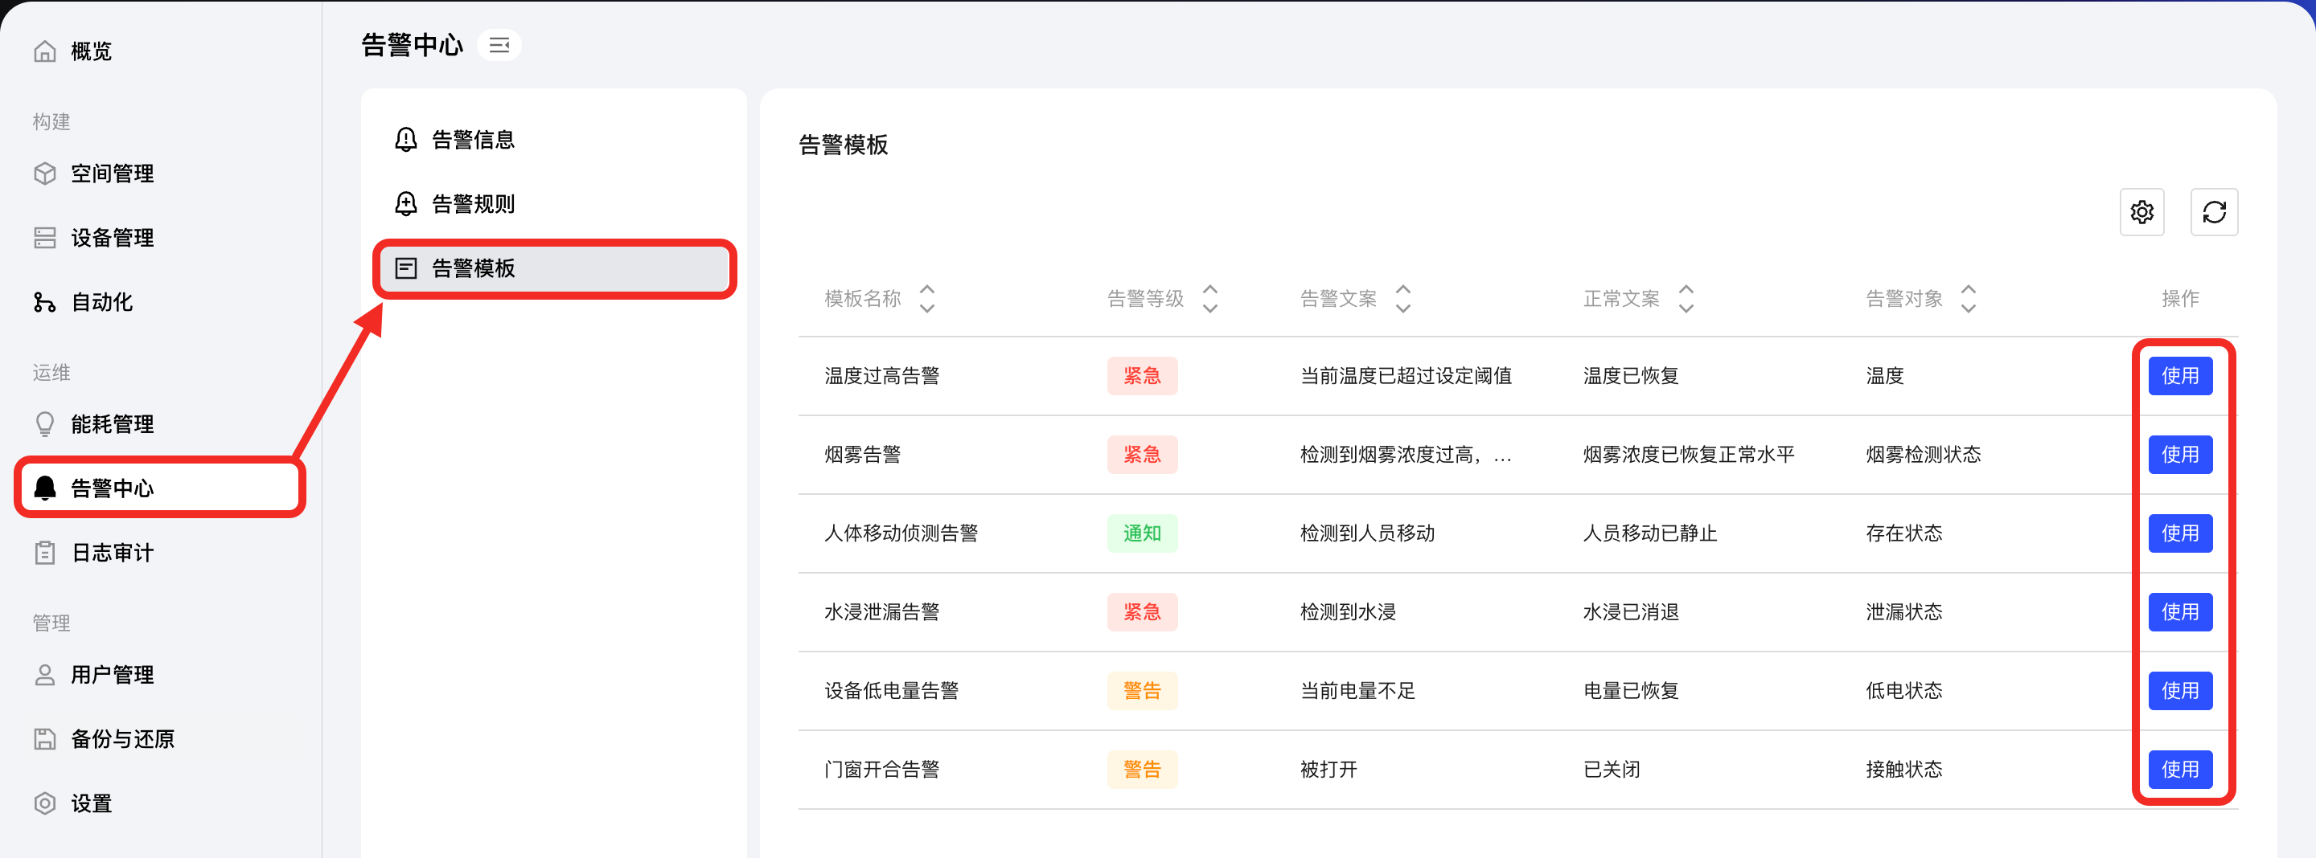Screen dimensions: 2316x858
Task: Sort the table by 告警等级
Action: click(x=1210, y=298)
